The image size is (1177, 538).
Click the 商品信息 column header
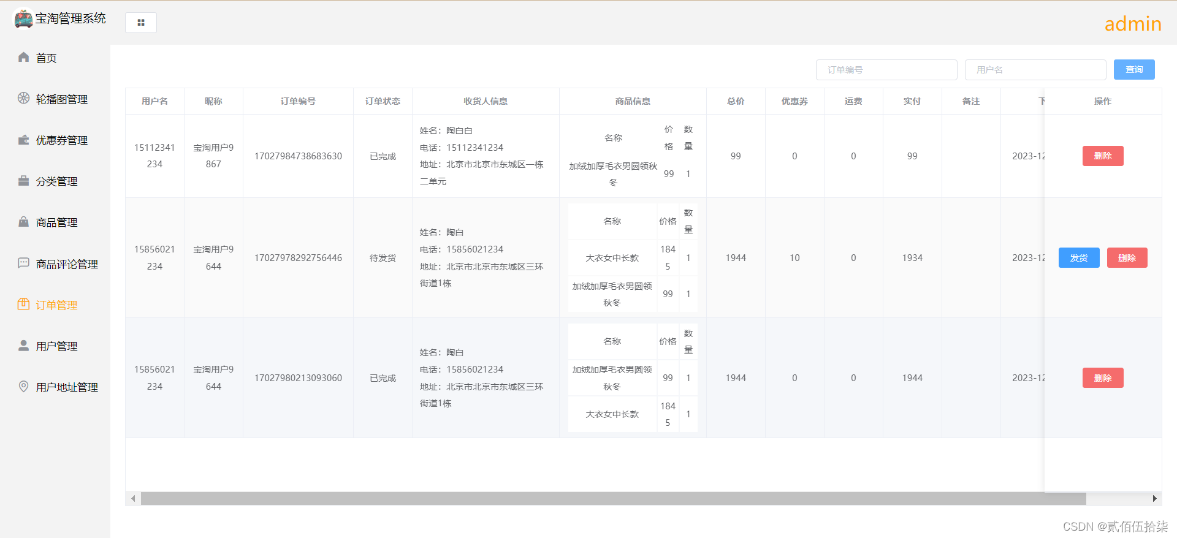tap(633, 101)
